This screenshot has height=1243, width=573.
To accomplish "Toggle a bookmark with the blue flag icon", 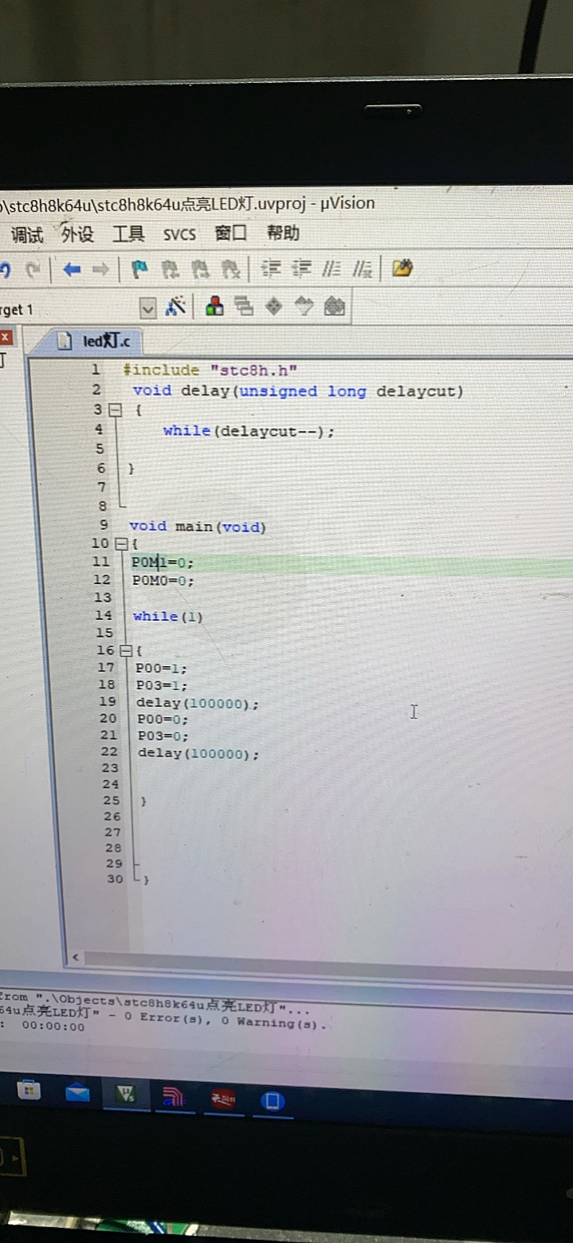I will point(139,269).
